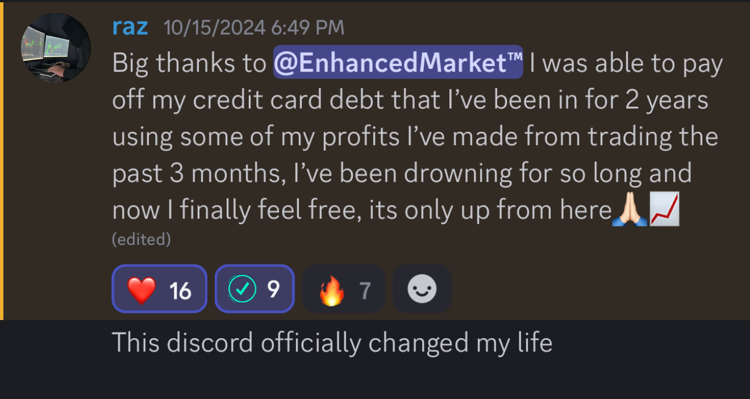Toggle the red heart reaction
Viewport: 750px width, 399px height.
click(160, 289)
